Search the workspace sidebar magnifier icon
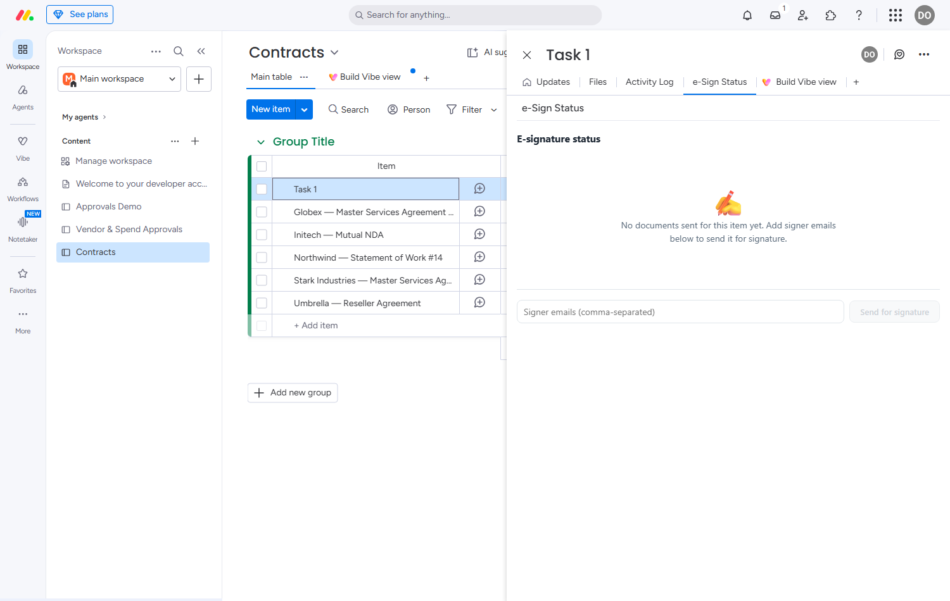Viewport: 950px width, 601px height. [179, 51]
